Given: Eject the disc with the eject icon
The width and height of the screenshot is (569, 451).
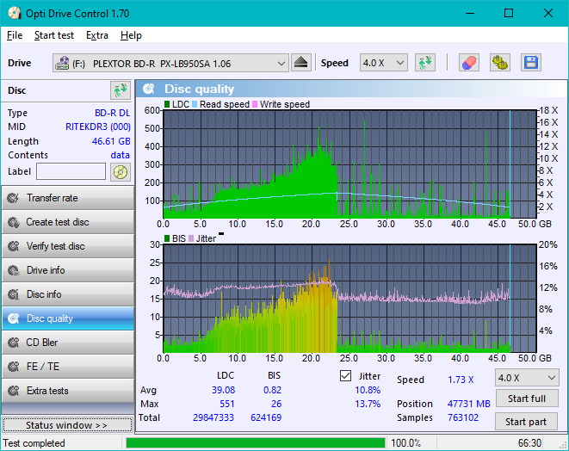Looking at the screenshot, I should pyautogui.click(x=300, y=63).
